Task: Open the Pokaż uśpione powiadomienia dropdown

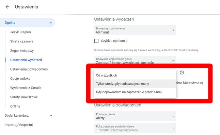Action: 135,128
